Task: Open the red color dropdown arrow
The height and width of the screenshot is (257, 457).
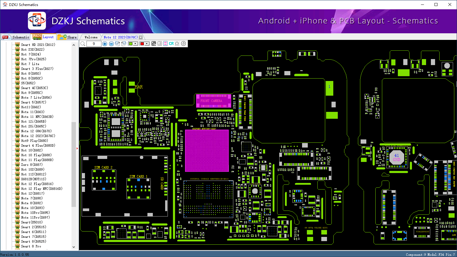Action: click(x=147, y=44)
